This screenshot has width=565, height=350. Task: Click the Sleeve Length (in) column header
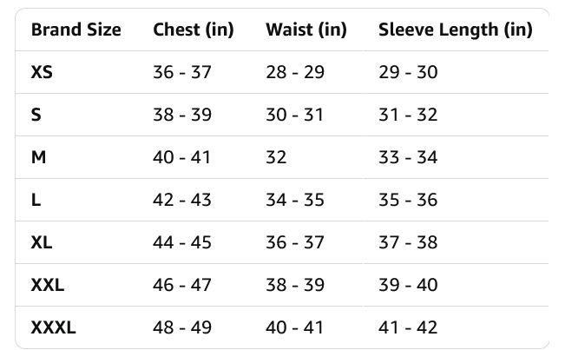(455, 30)
